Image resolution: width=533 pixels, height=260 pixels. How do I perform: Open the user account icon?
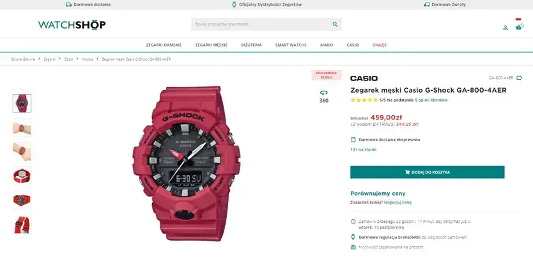pyautogui.click(x=506, y=27)
